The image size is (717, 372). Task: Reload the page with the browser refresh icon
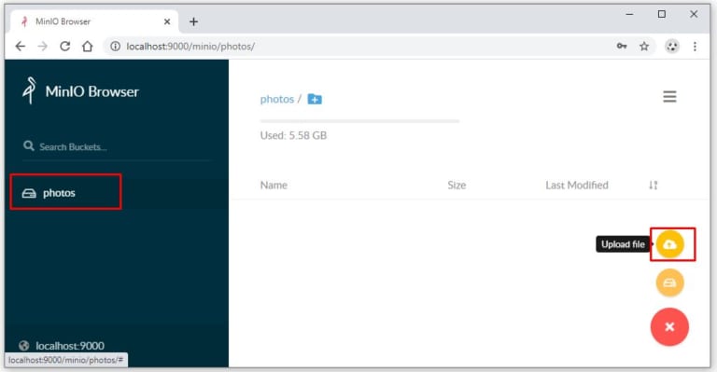point(65,46)
